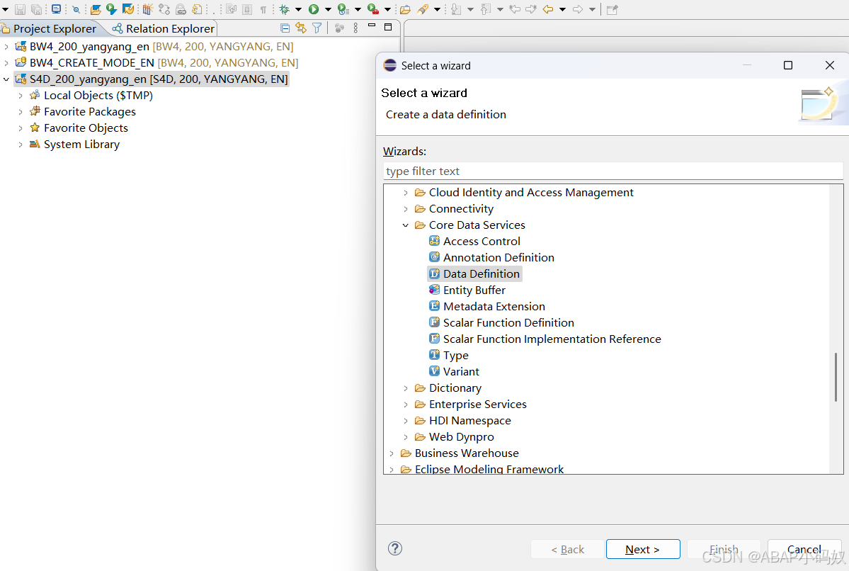Click the wizard filter text field

[x=613, y=171]
